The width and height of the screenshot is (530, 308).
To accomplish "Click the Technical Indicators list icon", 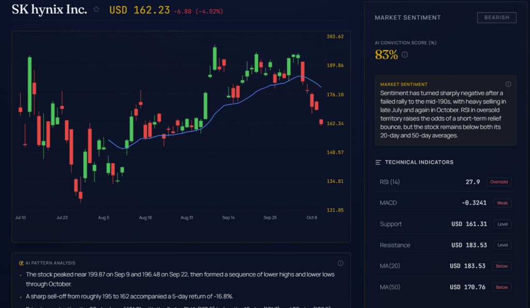I will pos(378,163).
